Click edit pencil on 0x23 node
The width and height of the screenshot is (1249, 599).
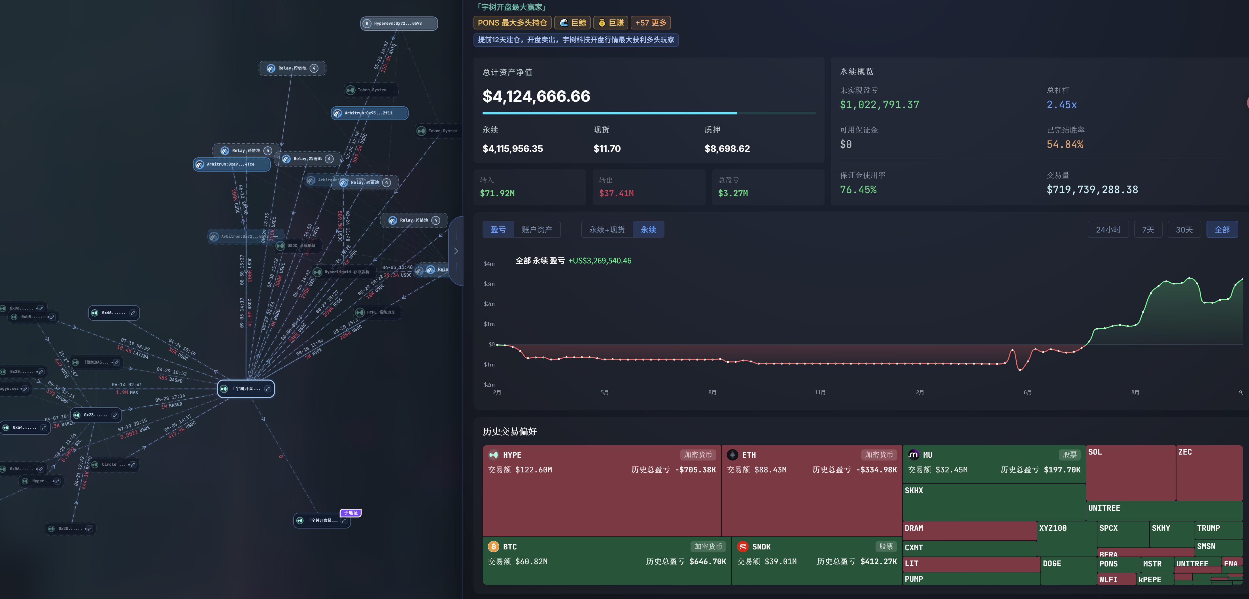coord(115,415)
